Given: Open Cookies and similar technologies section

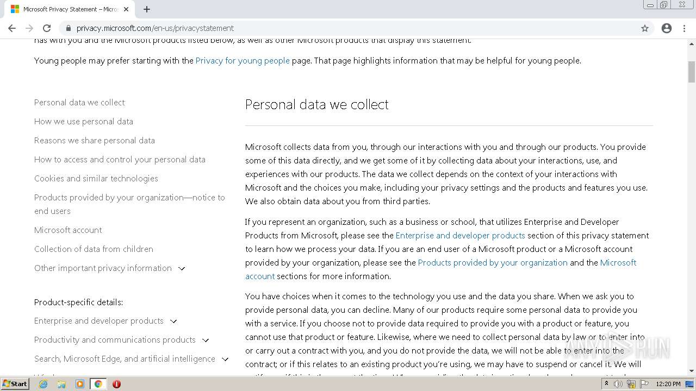Looking at the screenshot, I should tap(96, 179).
